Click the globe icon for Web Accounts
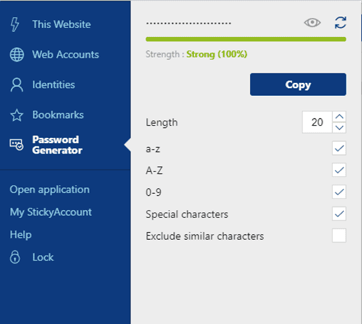 coord(17,54)
